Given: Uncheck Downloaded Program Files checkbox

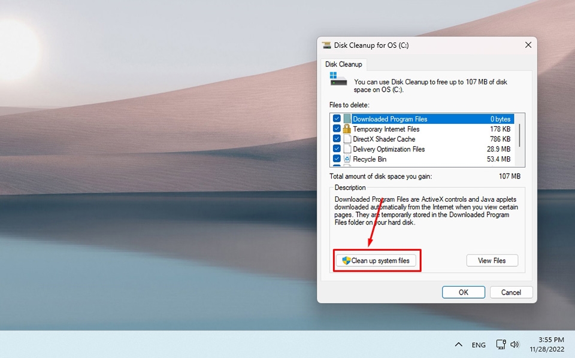Looking at the screenshot, I should coord(337,119).
